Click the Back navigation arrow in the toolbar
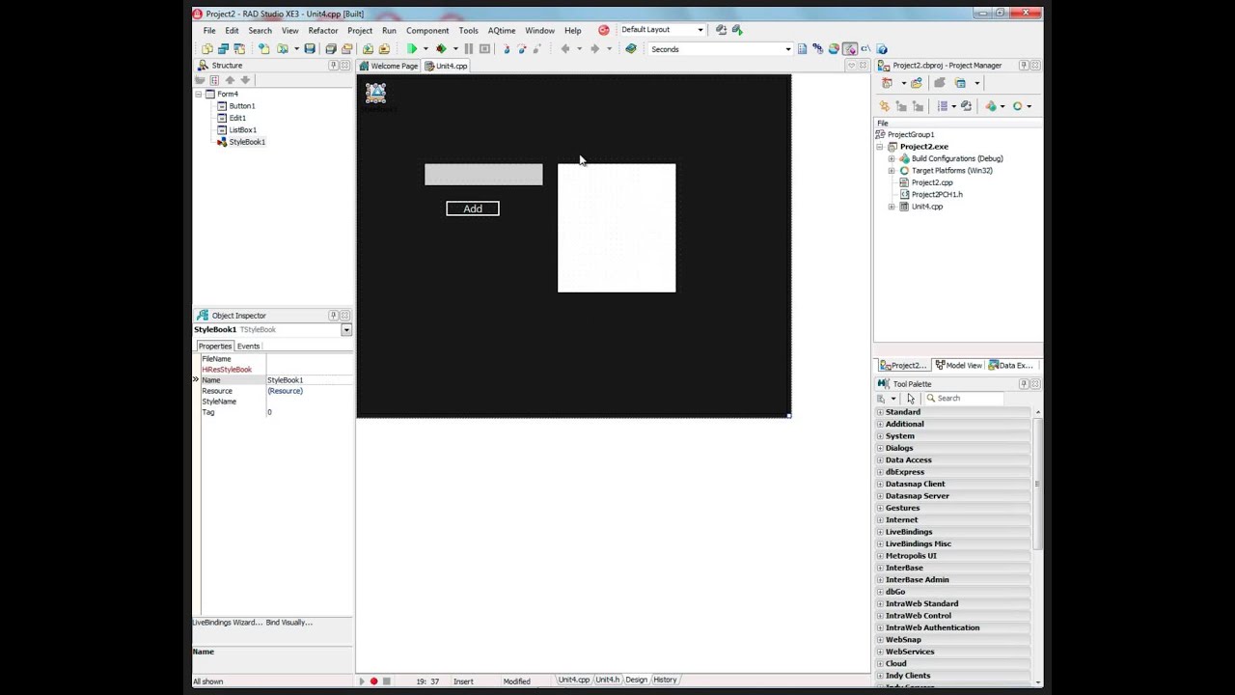 [565, 48]
